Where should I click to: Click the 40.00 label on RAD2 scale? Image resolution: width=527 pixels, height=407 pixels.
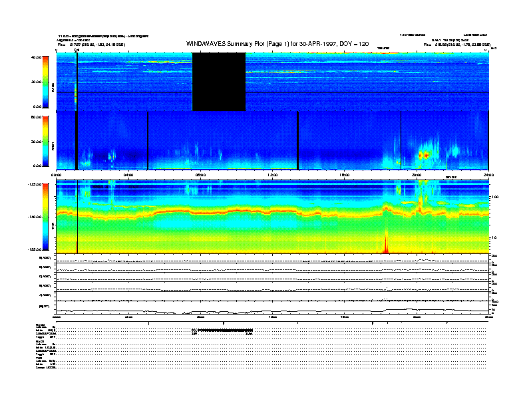pyautogui.click(x=36, y=57)
